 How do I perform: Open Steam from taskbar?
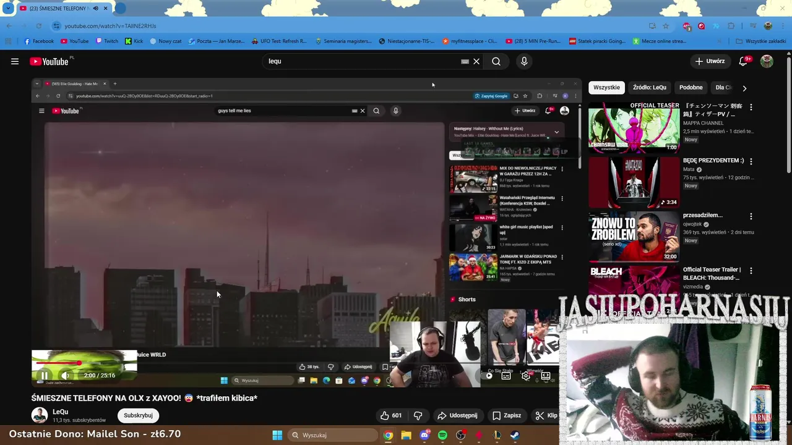coord(515,435)
